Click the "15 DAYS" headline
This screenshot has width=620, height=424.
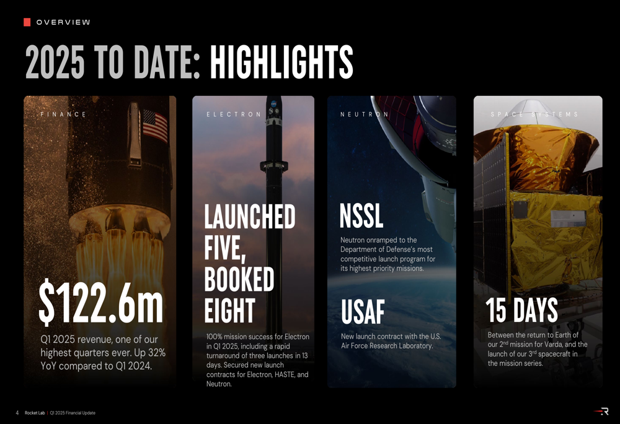(x=521, y=310)
